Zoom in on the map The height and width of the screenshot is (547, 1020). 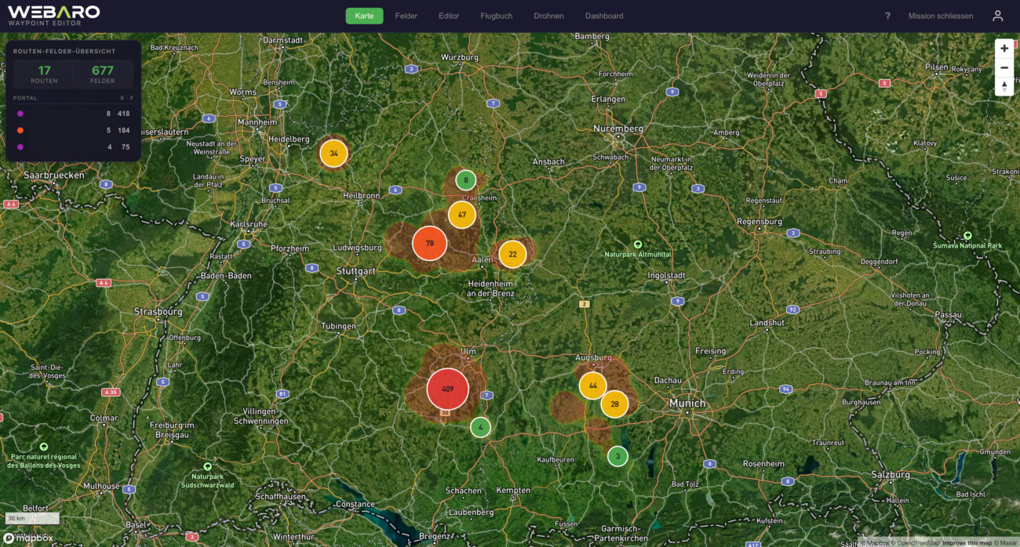pos(1004,48)
